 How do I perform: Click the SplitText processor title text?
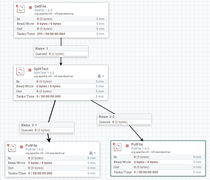pos(42,69)
